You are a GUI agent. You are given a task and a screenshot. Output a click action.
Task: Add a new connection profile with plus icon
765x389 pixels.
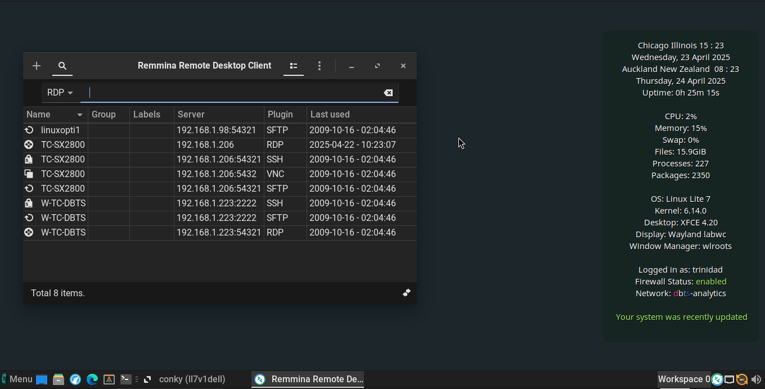click(37, 66)
